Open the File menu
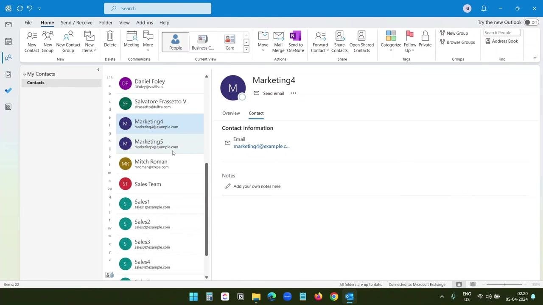 tap(28, 22)
